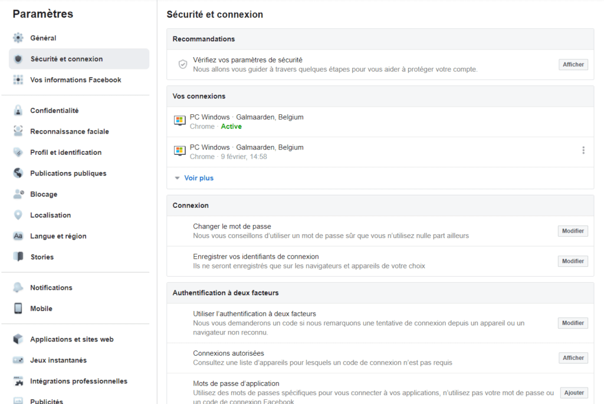Click the Langue et région Aa icon

pyautogui.click(x=18, y=236)
